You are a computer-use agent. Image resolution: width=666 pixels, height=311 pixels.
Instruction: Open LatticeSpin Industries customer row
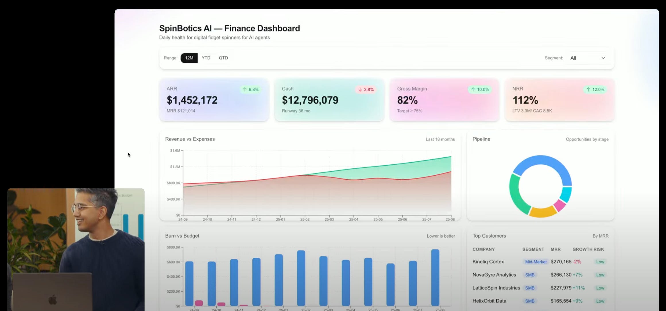point(496,288)
